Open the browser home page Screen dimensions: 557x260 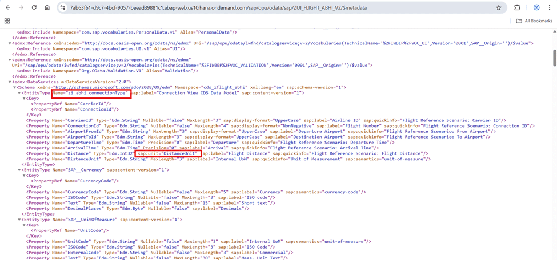tap(47, 8)
